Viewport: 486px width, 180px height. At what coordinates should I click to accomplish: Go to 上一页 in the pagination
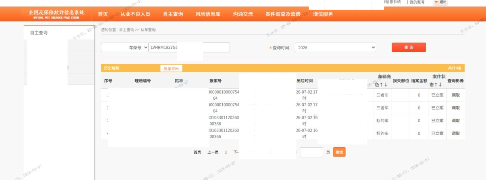[213, 152]
